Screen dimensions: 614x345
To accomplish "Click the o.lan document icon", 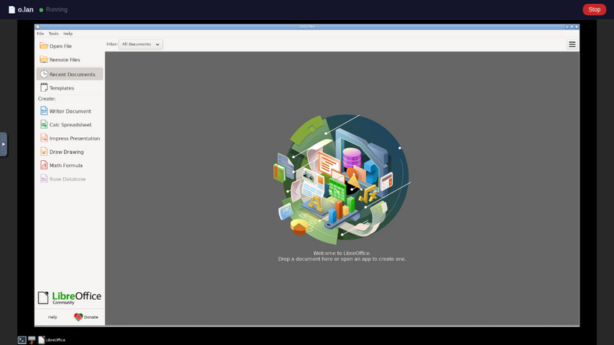I will tap(12, 9).
